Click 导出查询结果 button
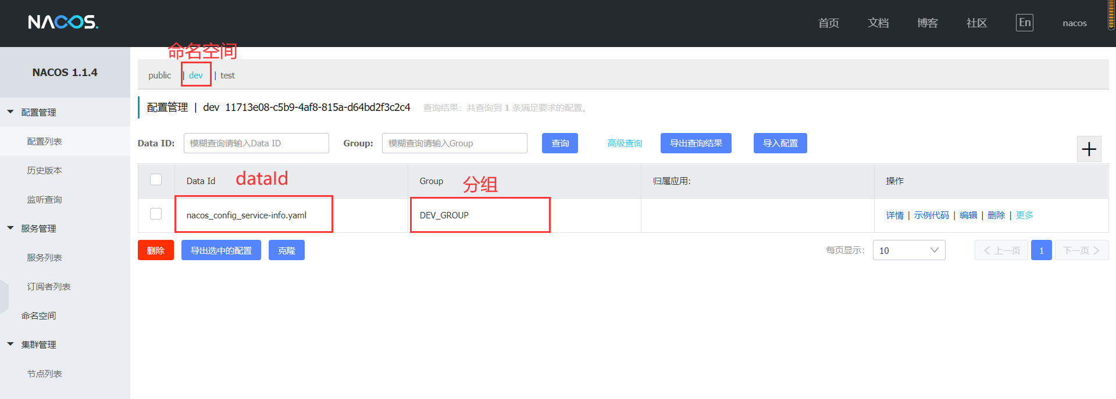1116x399 pixels. [696, 143]
